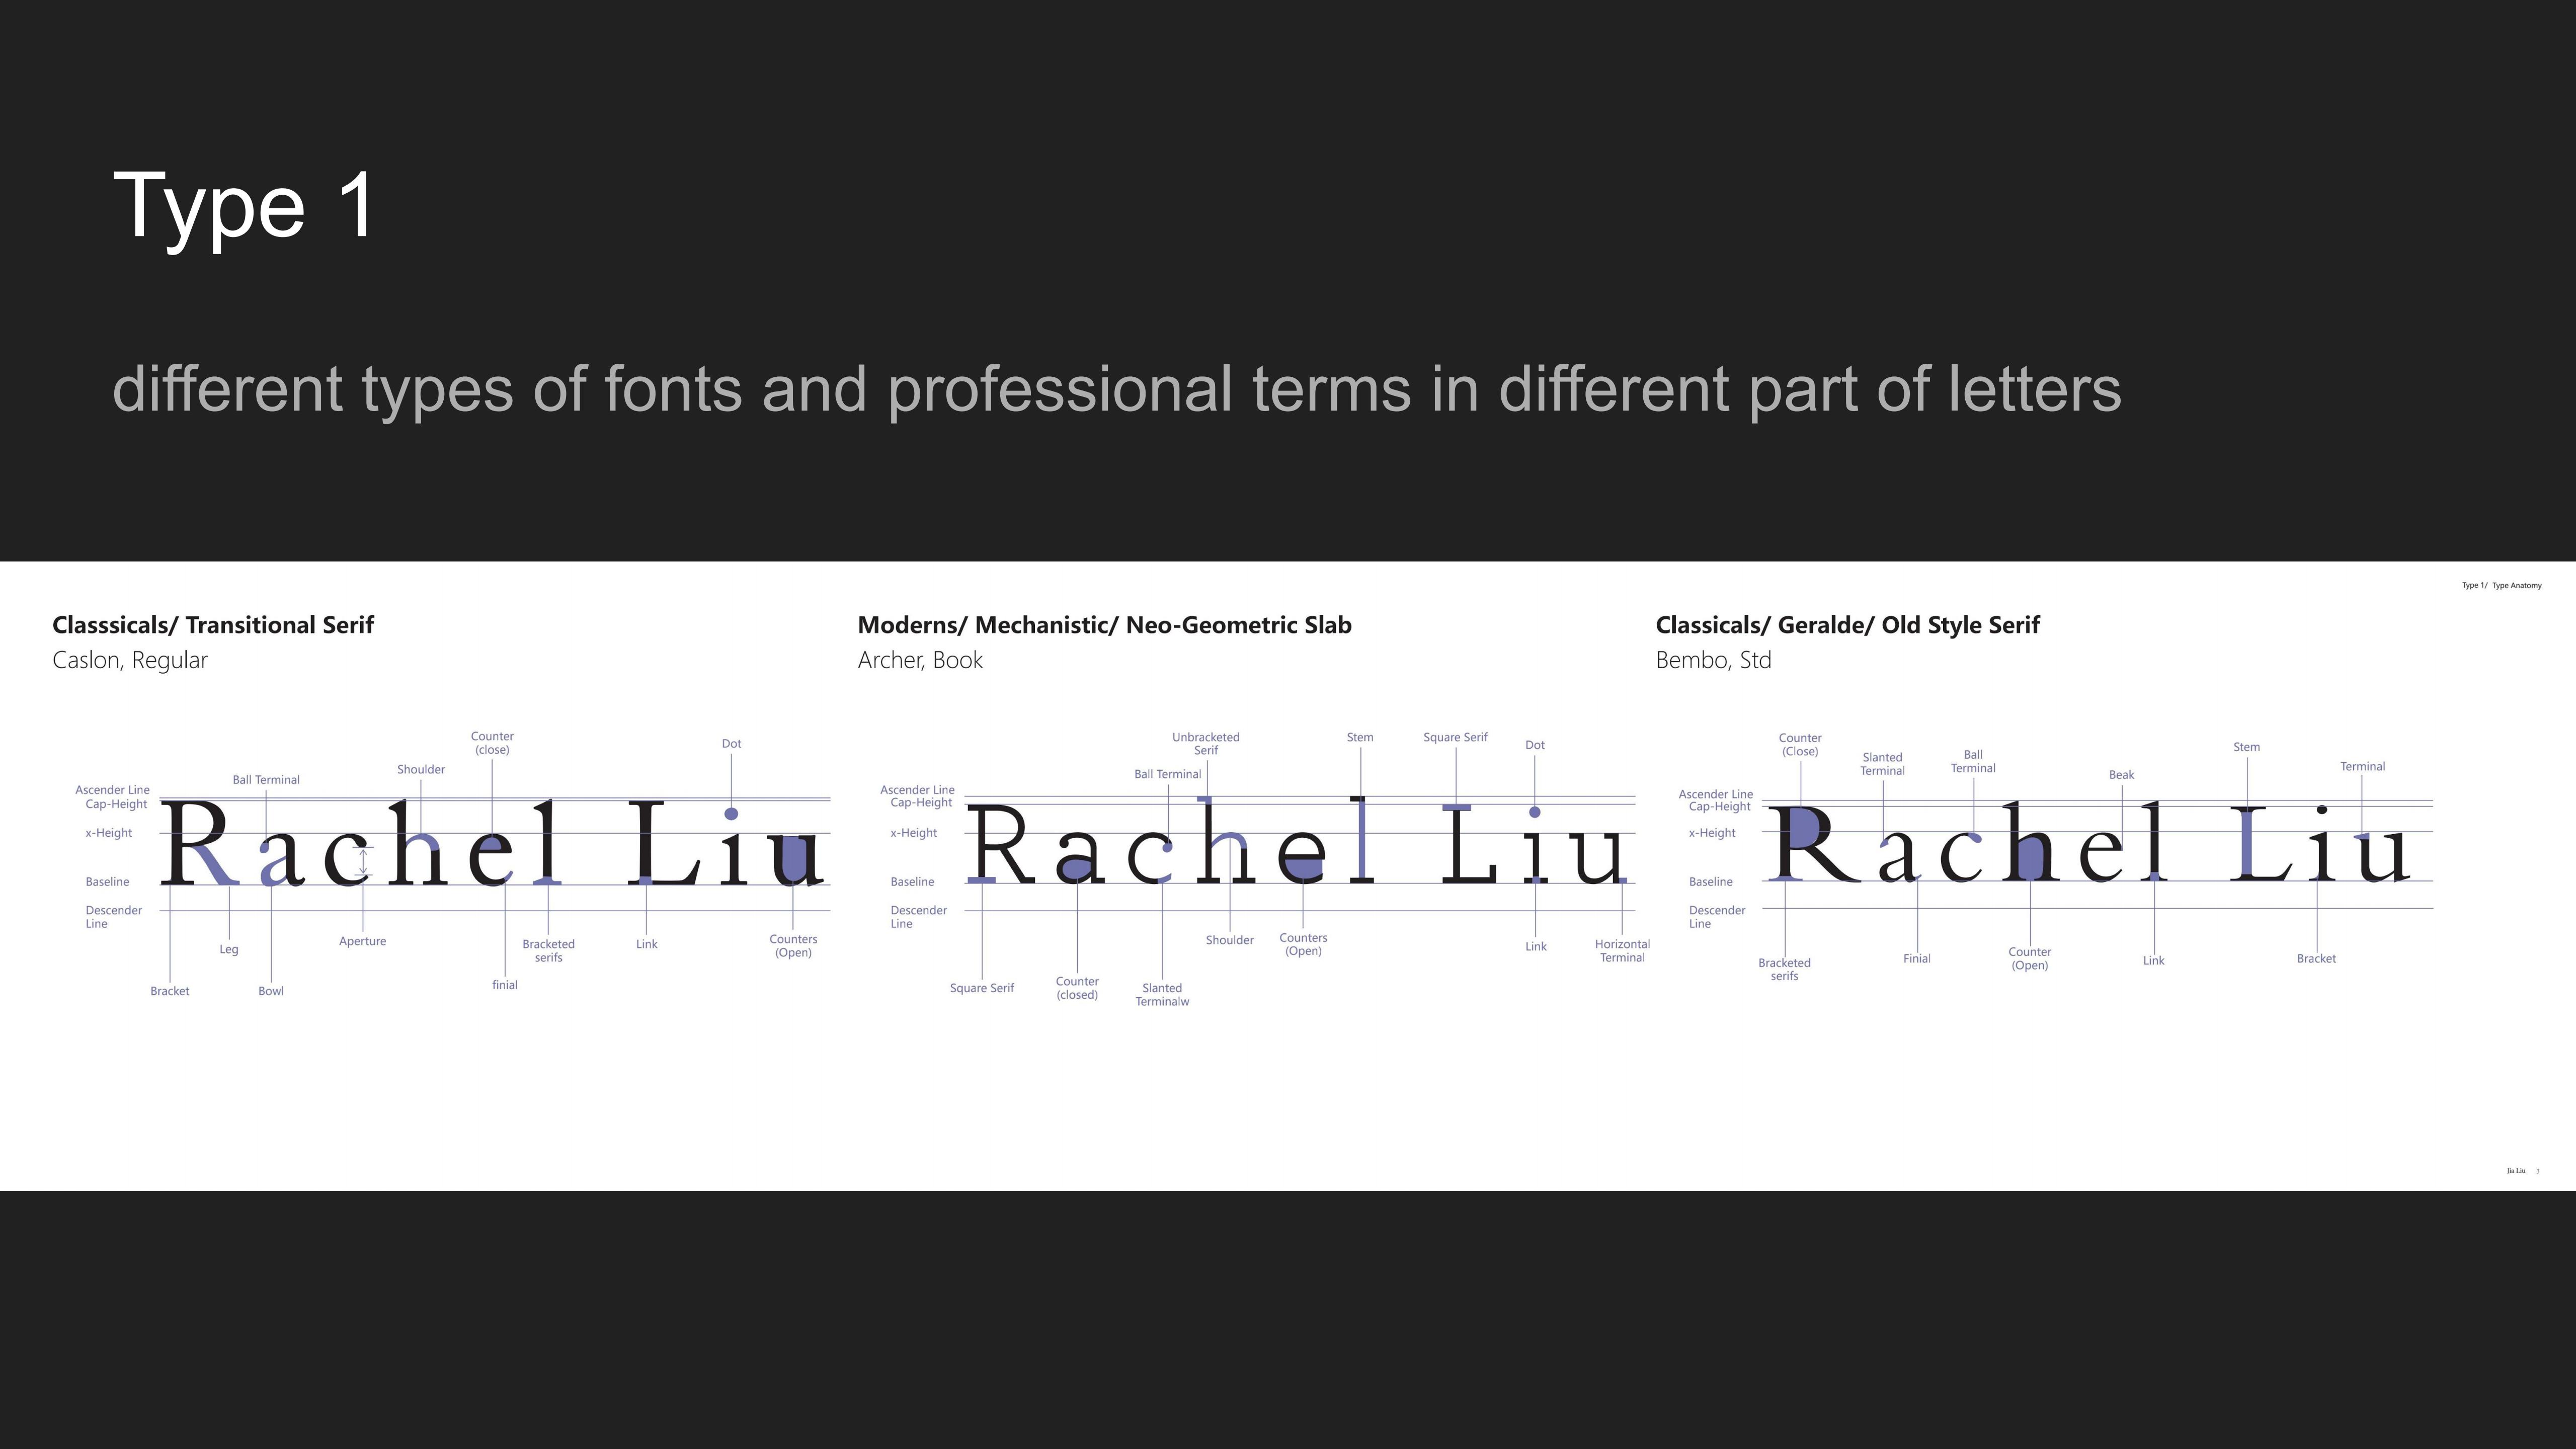Select the 'Classsicals/ Transitional Serif' heading

point(213,625)
